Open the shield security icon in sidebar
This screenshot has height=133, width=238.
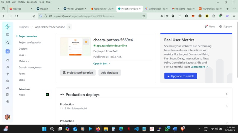coord(8,102)
